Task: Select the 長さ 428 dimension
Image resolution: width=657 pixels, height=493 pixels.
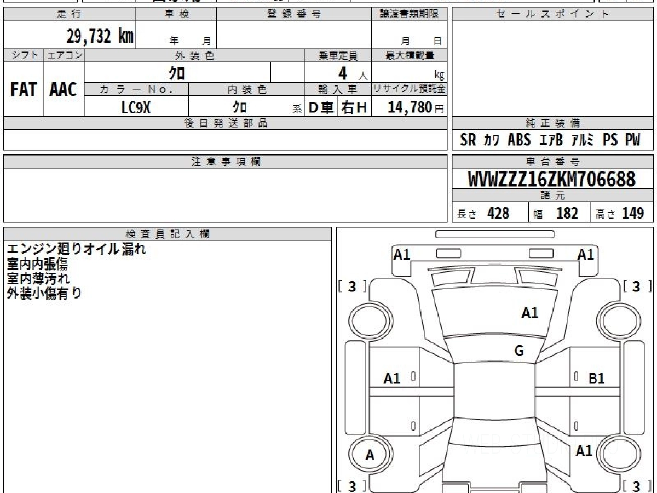Action: point(483,213)
